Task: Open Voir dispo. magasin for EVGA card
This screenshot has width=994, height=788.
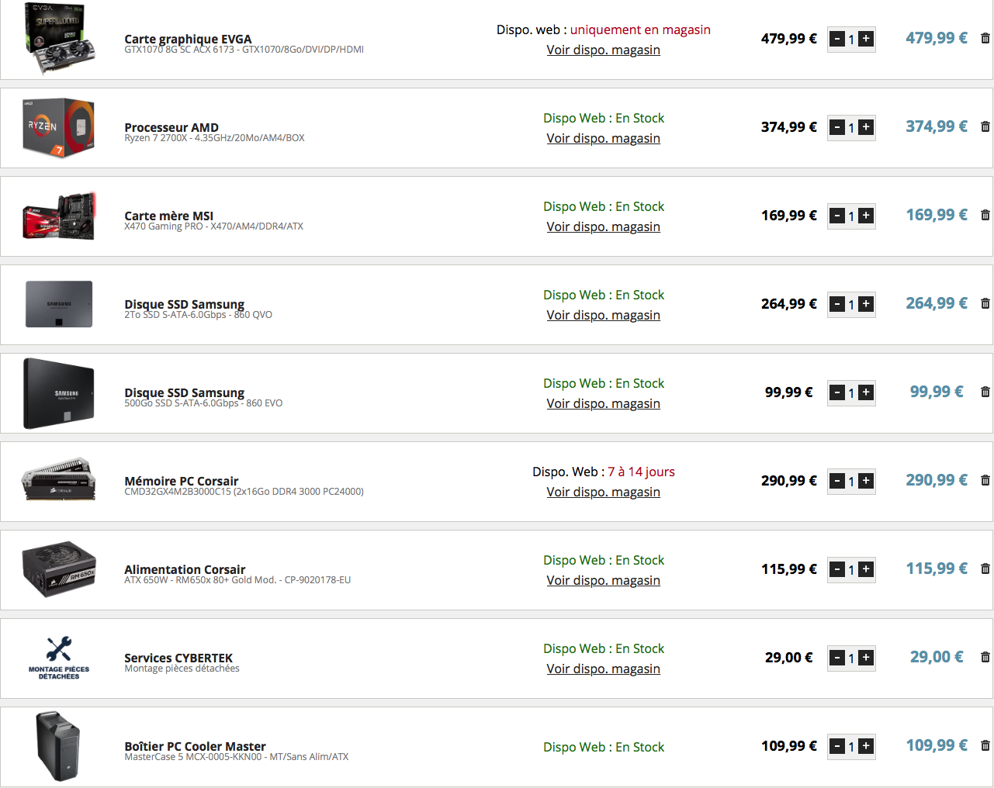Action: [604, 50]
